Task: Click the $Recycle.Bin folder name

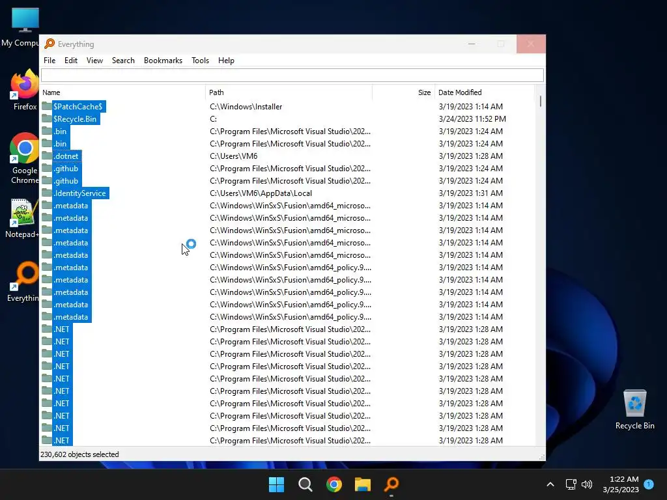Action: tap(75, 119)
